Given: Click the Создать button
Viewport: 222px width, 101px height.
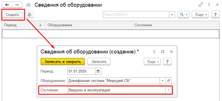Looking at the screenshot, I should click(12, 15).
